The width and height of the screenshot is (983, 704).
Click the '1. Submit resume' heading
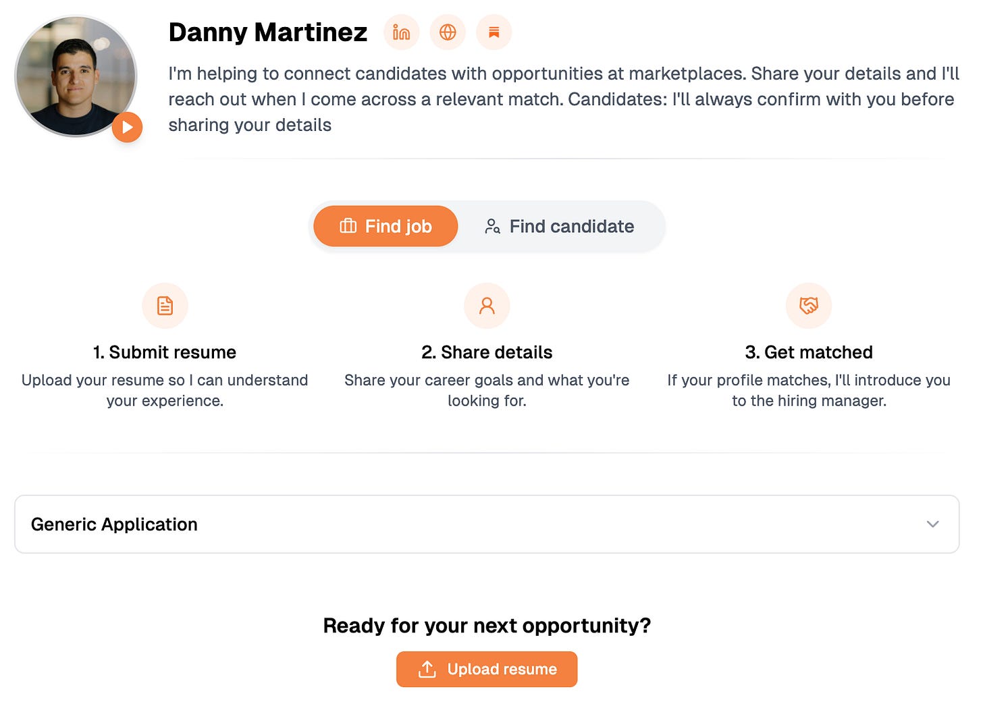click(165, 352)
